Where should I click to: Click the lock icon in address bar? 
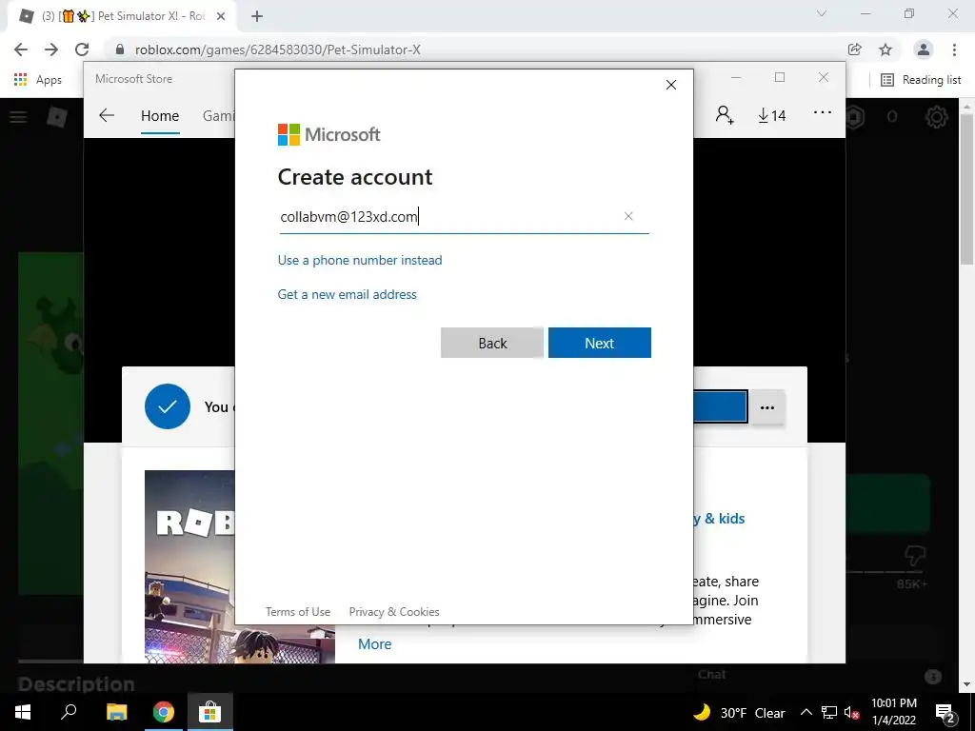pos(120,49)
